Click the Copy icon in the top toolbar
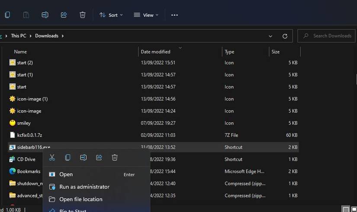The image size is (357, 212). (7, 15)
